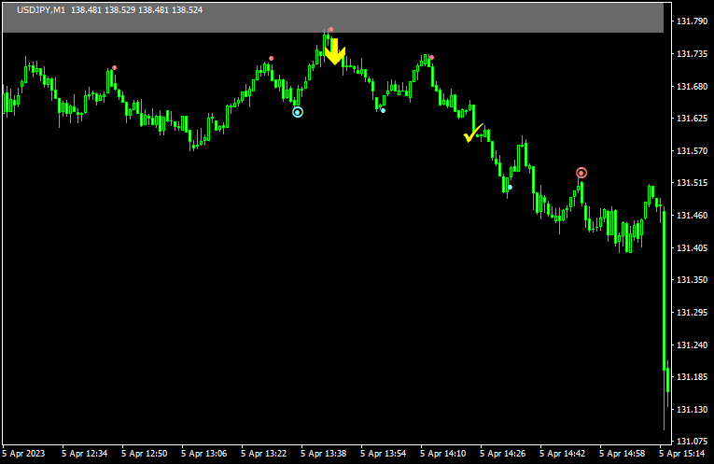714x464 pixels.
Task: Select the yellow checkmark on the chart
Action: click(473, 134)
